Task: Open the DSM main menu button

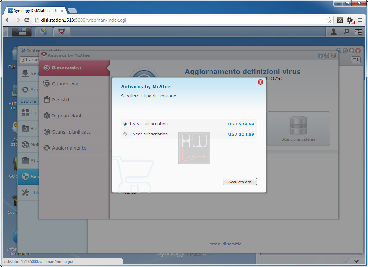Action: 21,32
